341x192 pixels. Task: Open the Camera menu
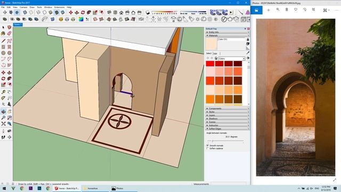click(x=23, y=7)
